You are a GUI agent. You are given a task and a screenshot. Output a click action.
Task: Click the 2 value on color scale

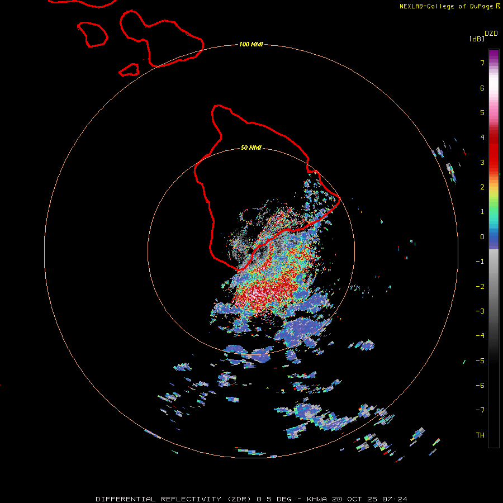click(x=482, y=187)
